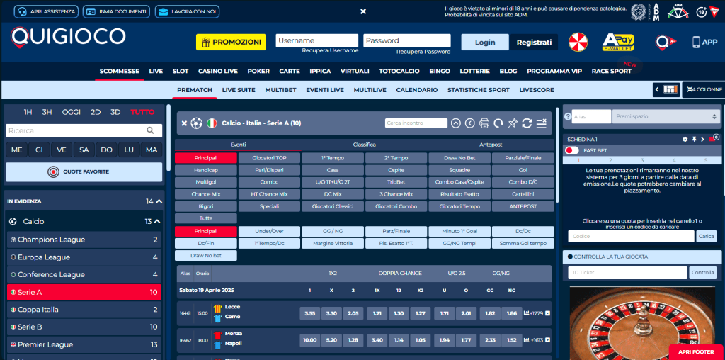This screenshot has width=725, height=360.
Task: Click the pushpin icon in Schedina 1
Action: click(694, 140)
